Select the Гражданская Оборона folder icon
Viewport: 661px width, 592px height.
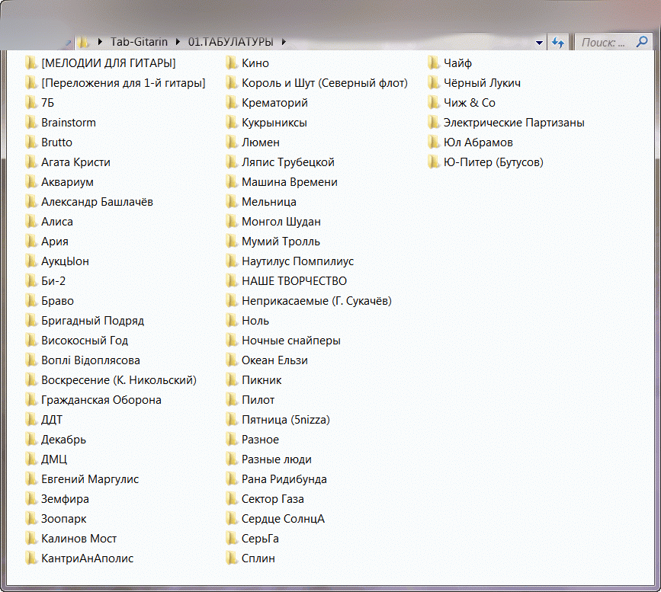tap(30, 399)
